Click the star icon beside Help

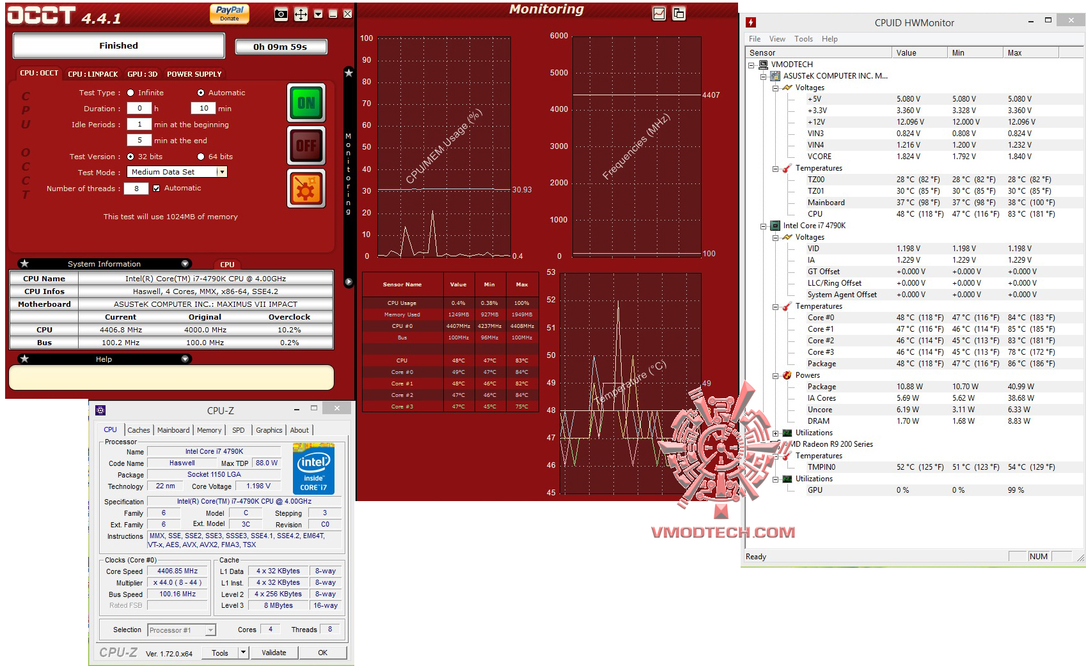(24, 359)
